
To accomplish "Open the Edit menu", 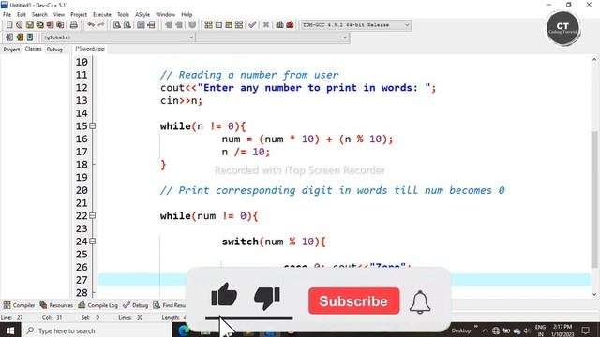I will coord(21,15).
